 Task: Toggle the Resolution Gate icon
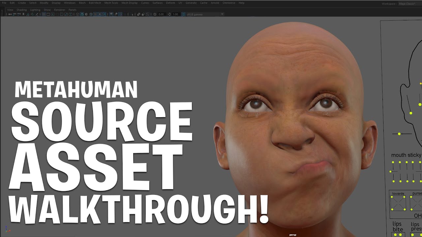53,14
